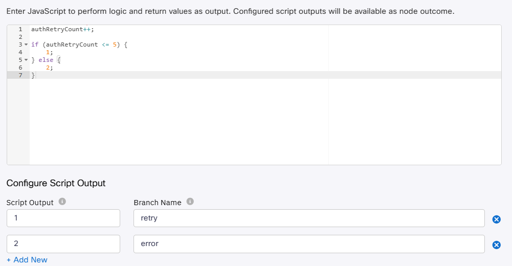Screen dimensions: 512x266
Task: Remove the retry branch output row
Action: (496, 219)
